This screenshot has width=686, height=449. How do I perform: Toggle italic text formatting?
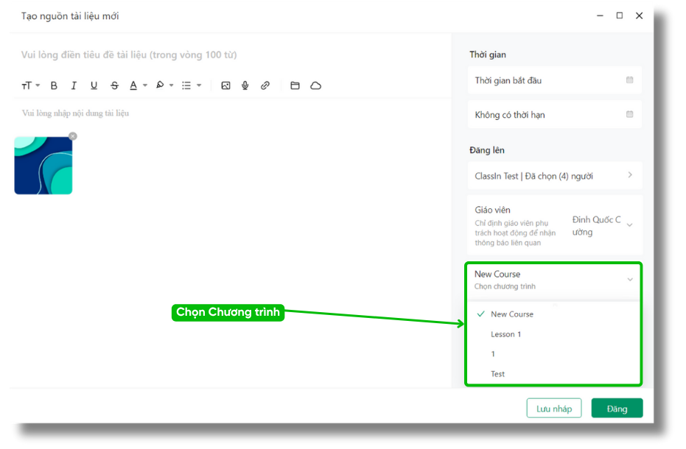(x=74, y=85)
